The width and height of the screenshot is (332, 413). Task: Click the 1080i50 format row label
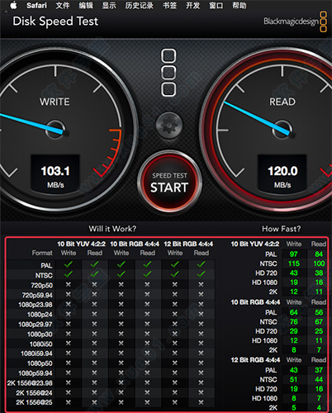[40, 344]
